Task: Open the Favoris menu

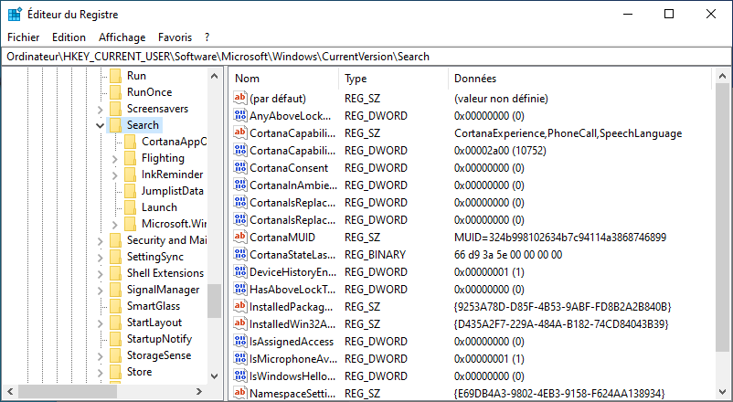Action: coord(175,37)
